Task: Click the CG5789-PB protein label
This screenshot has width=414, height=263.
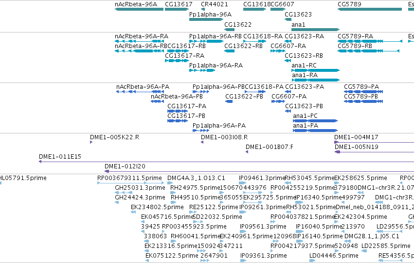Action: coord(360,97)
